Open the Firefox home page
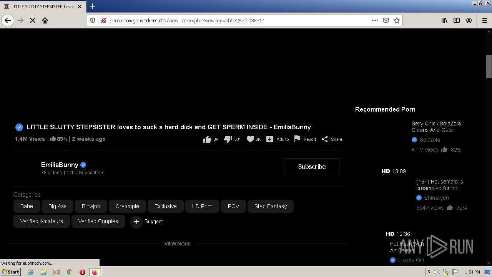Image resolution: width=492 pixels, height=277 pixels. (45, 20)
